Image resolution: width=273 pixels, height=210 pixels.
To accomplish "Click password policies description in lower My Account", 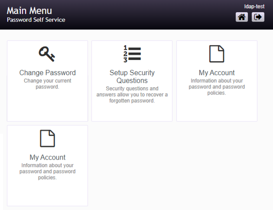I will 47,171.
